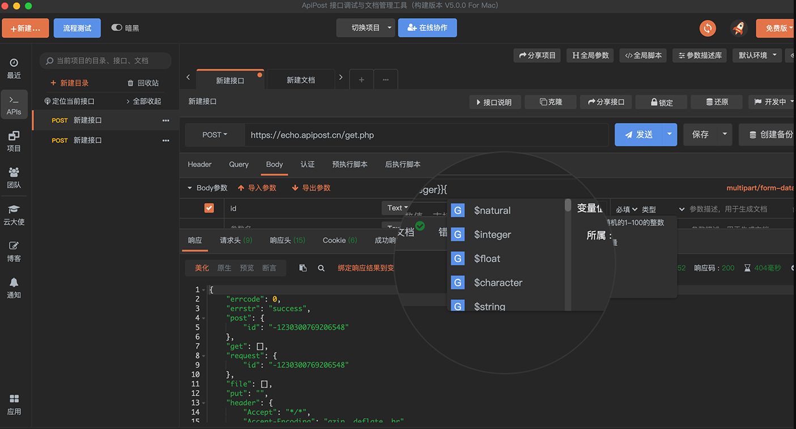
Task: Open the 项目 project sidebar icon
Action: tap(14, 141)
